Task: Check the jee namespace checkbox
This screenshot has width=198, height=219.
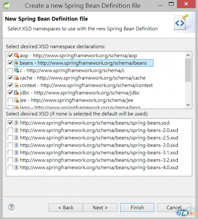Action: coord(10,100)
